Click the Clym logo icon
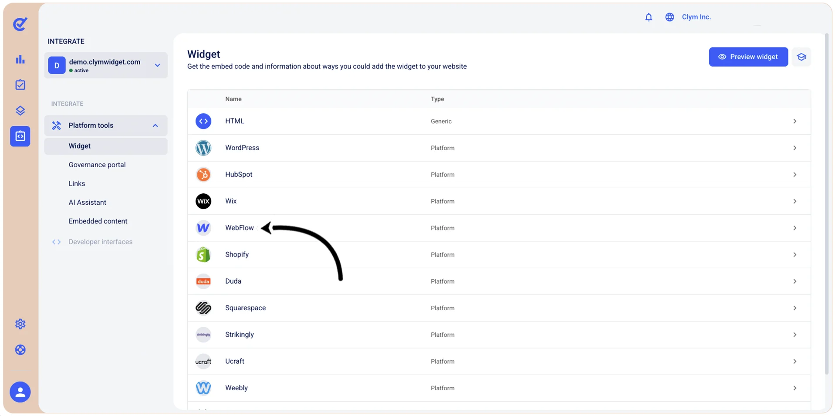The image size is (835, 416). [x=20, y=24]
